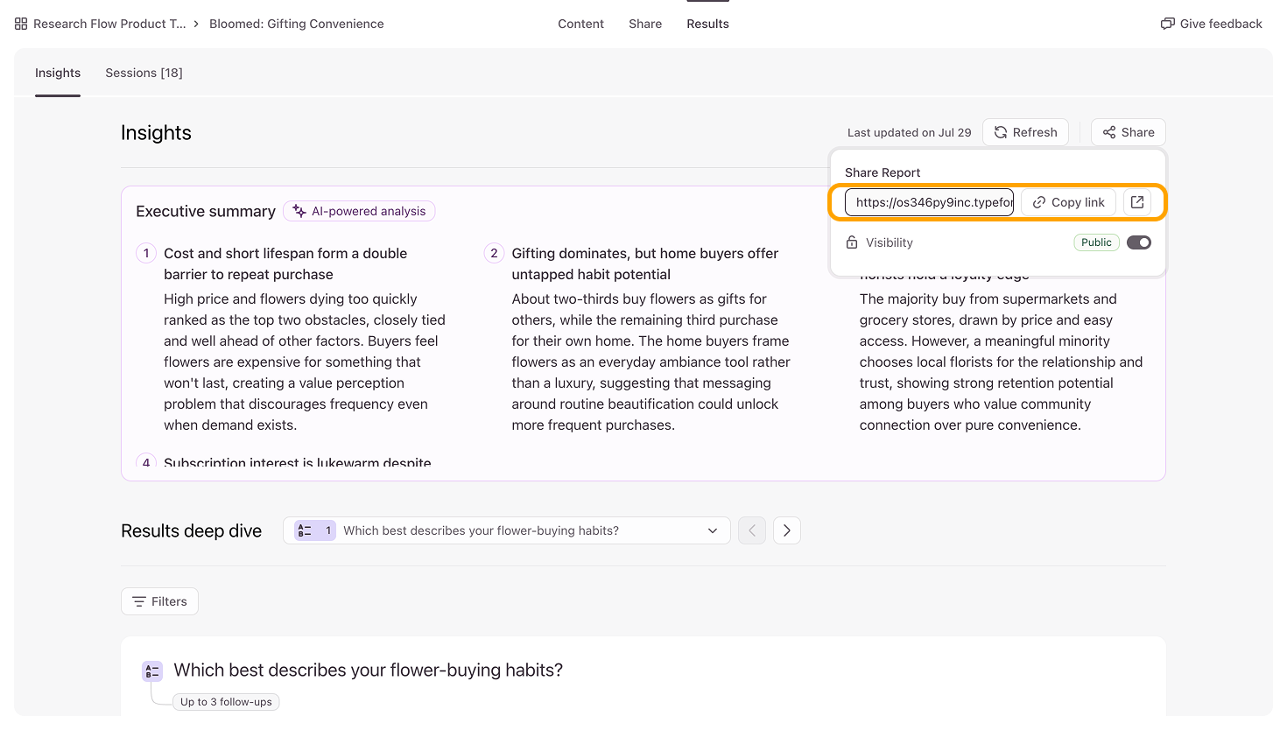1287x730 pixels.
Task: Click the Public badge
Action: pos(1096,242)
